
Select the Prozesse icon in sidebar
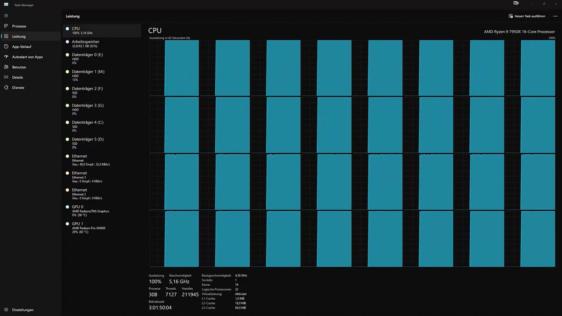click(6, 26)
